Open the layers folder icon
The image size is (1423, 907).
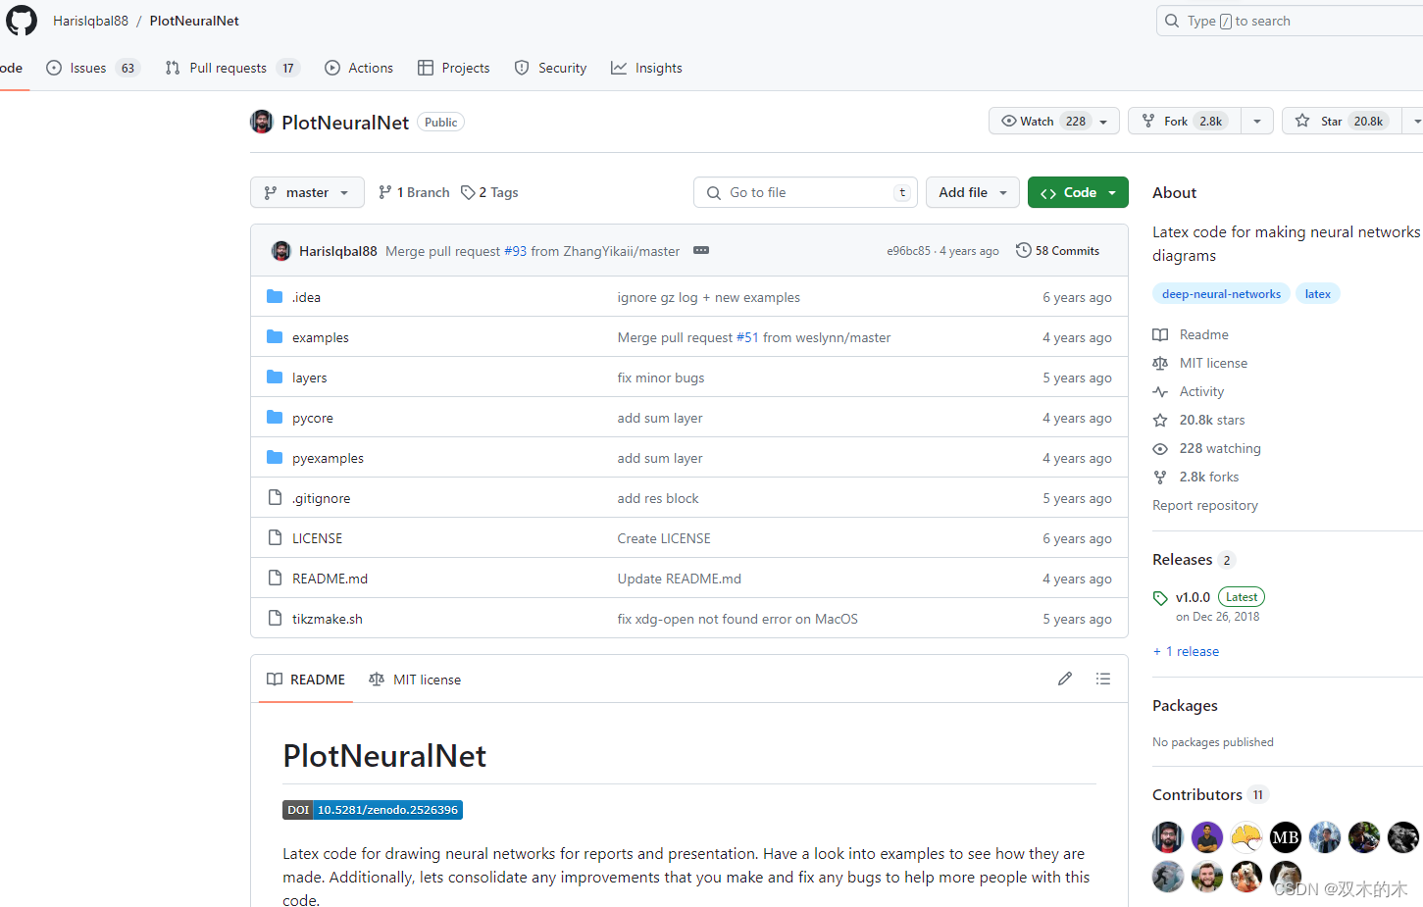click(275, 377)
